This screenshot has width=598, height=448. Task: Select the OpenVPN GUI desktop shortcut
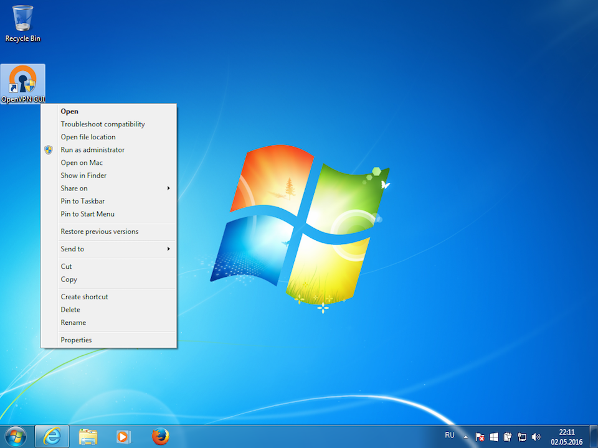tap(23, 84)
